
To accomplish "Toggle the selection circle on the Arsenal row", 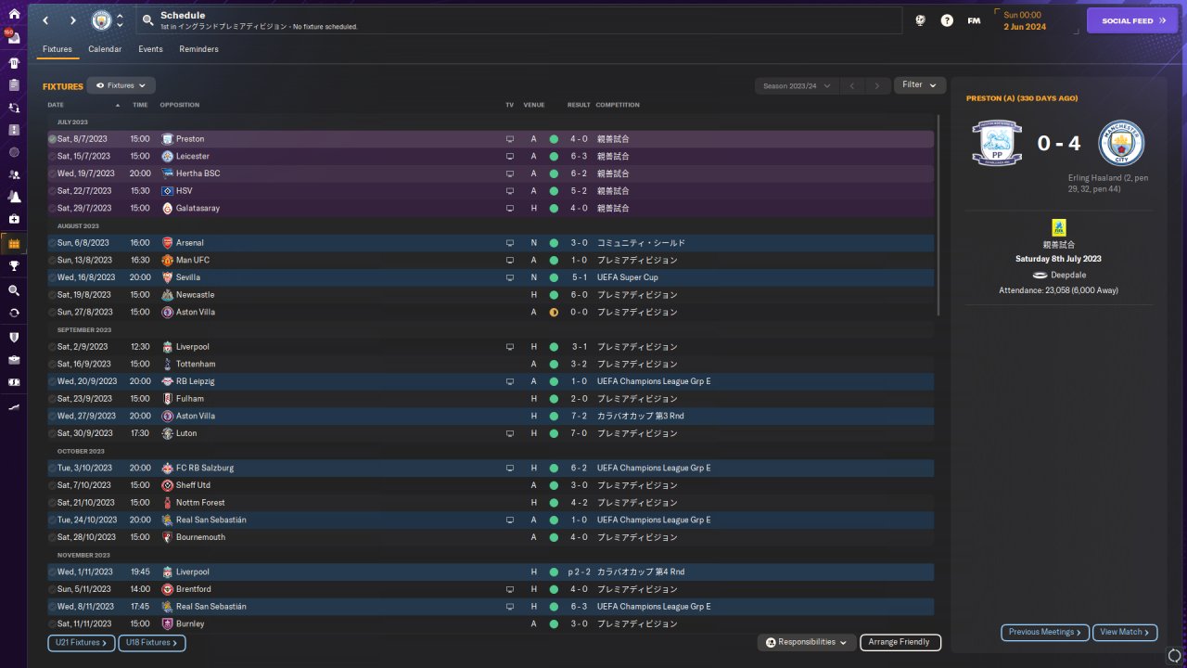I will (52, 243).
